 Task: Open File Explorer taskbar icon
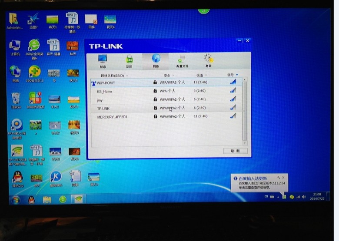pos(47,200)
